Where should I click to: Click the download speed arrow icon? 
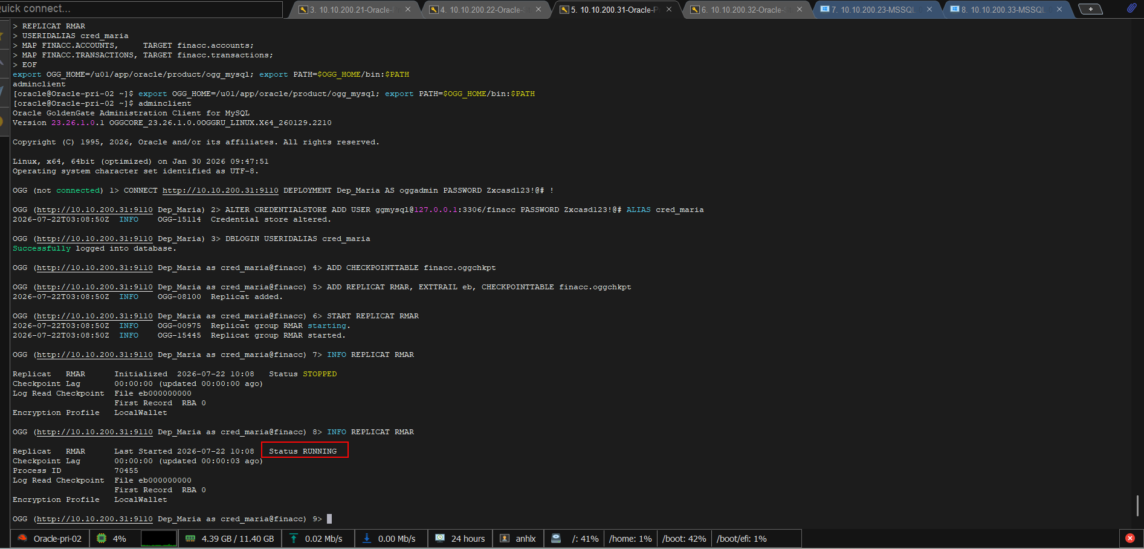click(x=367, y=538)
